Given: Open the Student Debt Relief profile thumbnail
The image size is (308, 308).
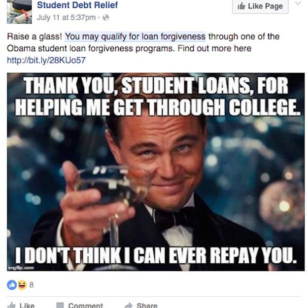Looking at the screenshot, I should pyautogui.click(x=19, y=12).
